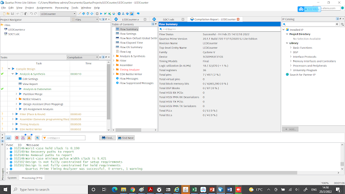Image resolution: width=345 pixels, height=194 pixels.
Task: Start Analysis & Synthesis toolbar icon
Action: click(105, 14)
